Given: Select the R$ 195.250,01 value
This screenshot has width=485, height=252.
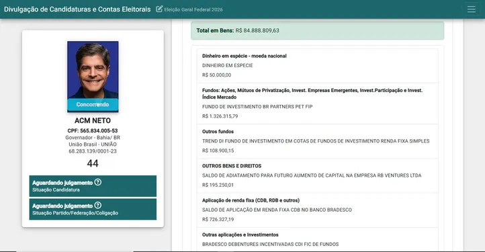Looking at the screenshot, I should point(218,185).
